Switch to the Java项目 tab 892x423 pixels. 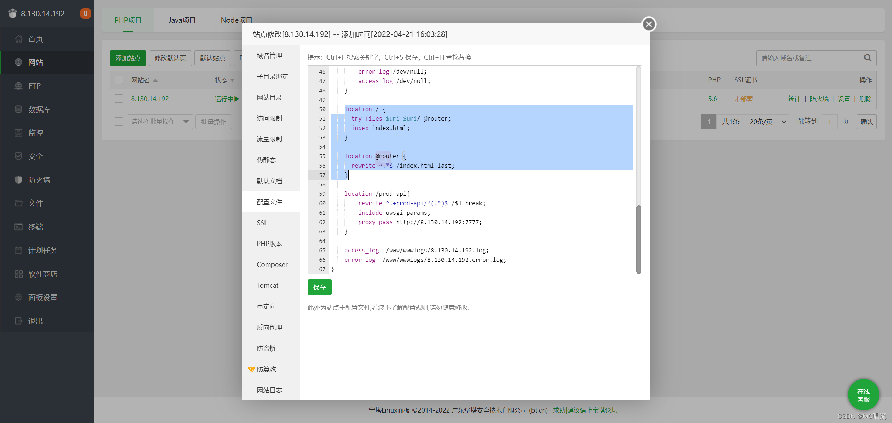pyautogui.click(x=182, y=20)
